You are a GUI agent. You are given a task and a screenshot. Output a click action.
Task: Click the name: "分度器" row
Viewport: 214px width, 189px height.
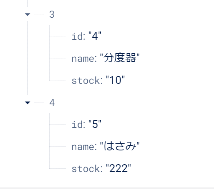(x=106, y=58)
